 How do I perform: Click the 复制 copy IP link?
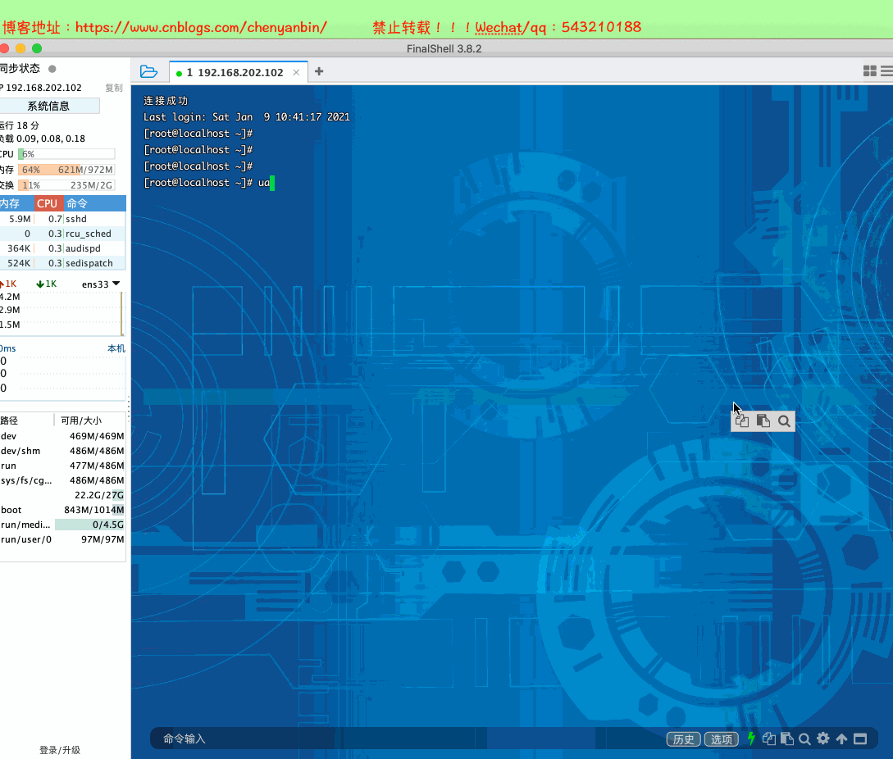tap(114, 88)
